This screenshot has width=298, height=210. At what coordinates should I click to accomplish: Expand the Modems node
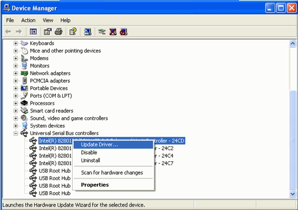click(x=16, y=58)
